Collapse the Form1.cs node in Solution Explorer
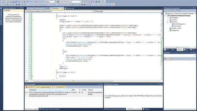 click(x=167, y=22)
